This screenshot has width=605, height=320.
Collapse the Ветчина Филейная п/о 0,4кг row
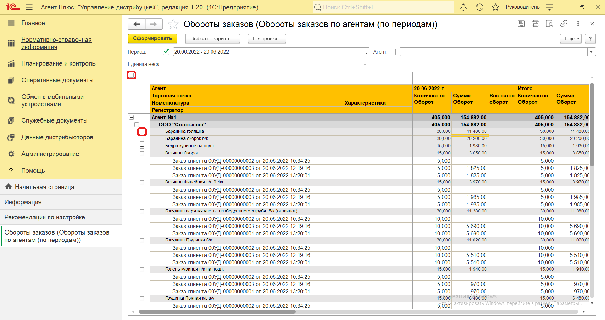pos(142,183)
